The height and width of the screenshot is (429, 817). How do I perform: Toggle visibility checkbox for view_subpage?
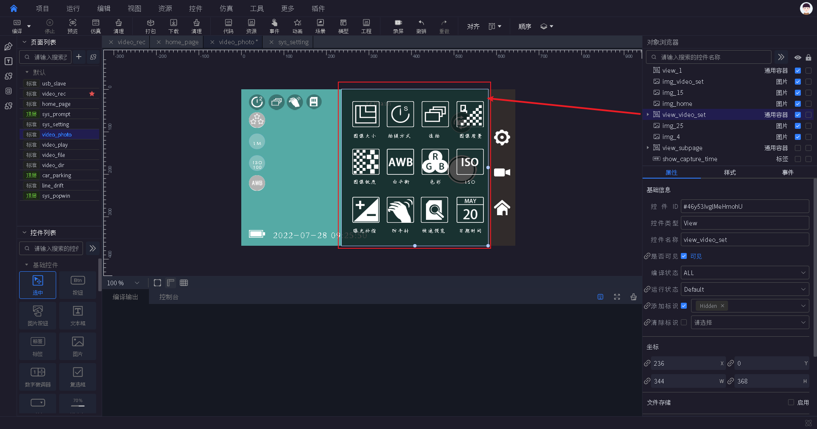point(798,148)
